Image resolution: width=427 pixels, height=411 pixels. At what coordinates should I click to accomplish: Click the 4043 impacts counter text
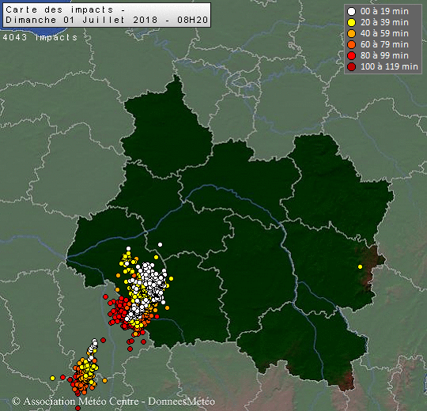(x=40, y=37)
